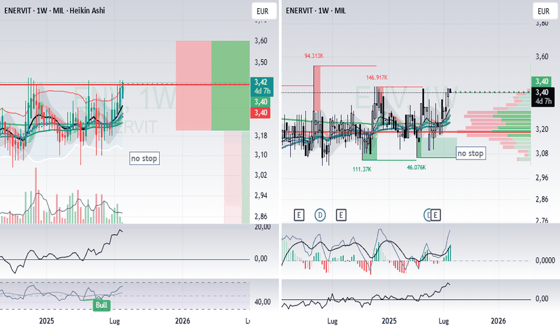Screen dimensions: 560x330
Task: Click the 2,94 value on the left price axis
Action: coord(261,196)
